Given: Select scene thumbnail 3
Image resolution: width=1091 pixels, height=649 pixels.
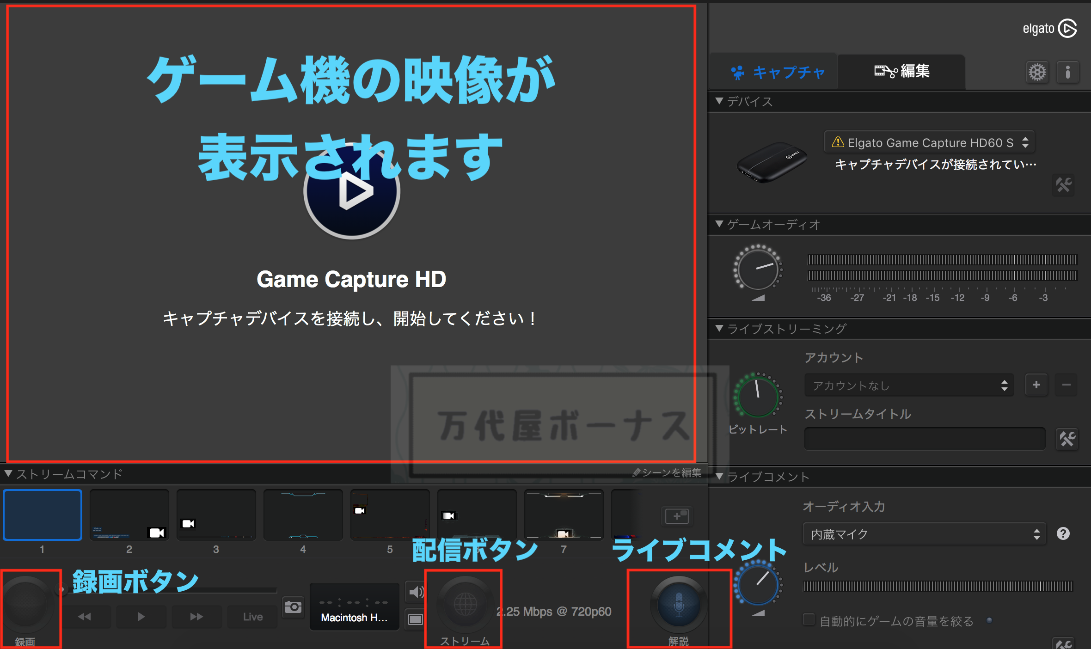Looking at the screenshot, I should coord(216,514).
